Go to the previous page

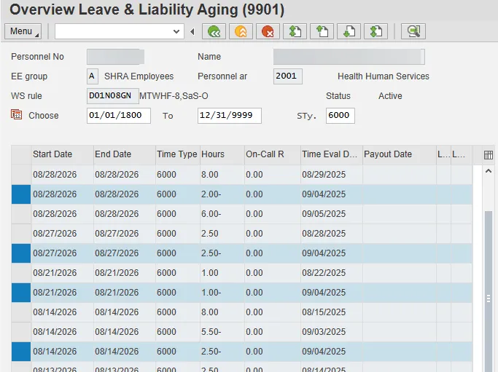click(321, 31)
